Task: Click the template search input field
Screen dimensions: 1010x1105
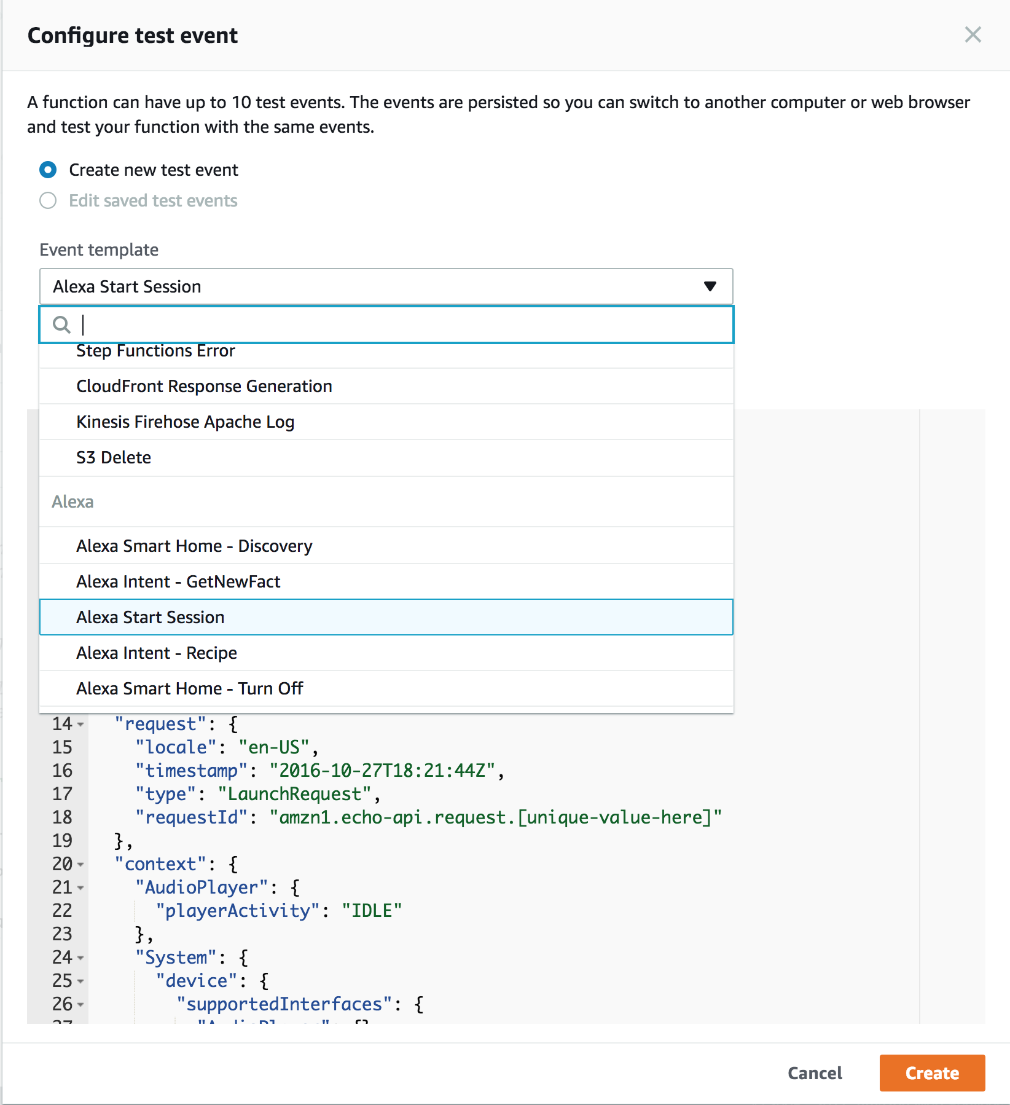Action: [x=386, y=324]
